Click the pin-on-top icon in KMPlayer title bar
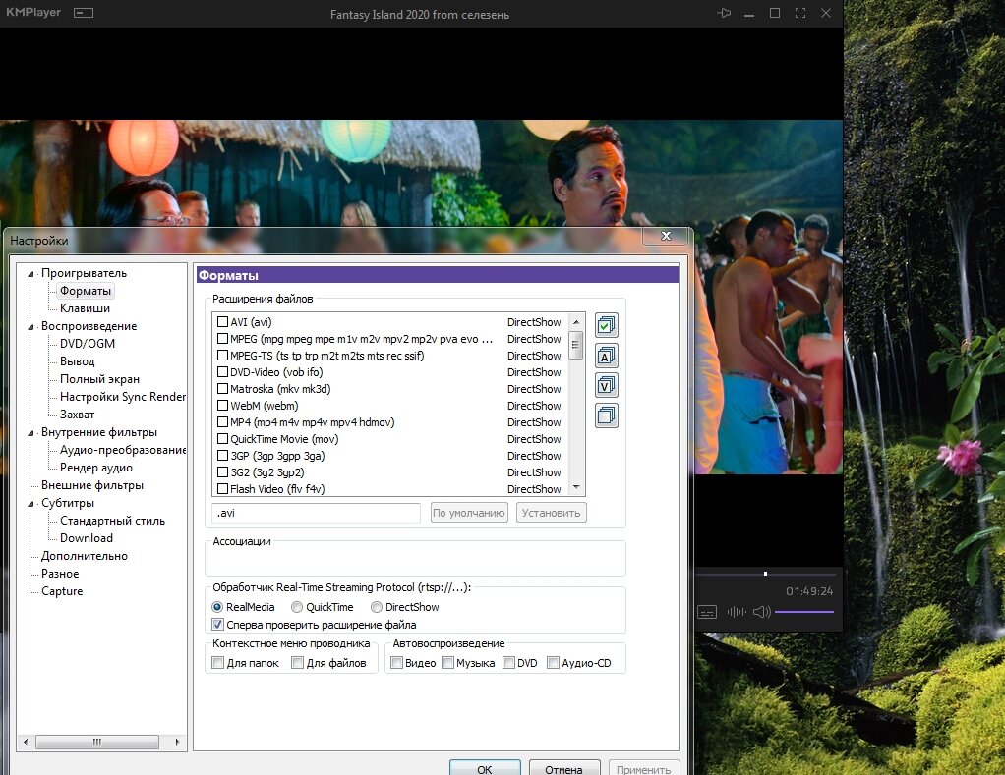 pos(724,13)
